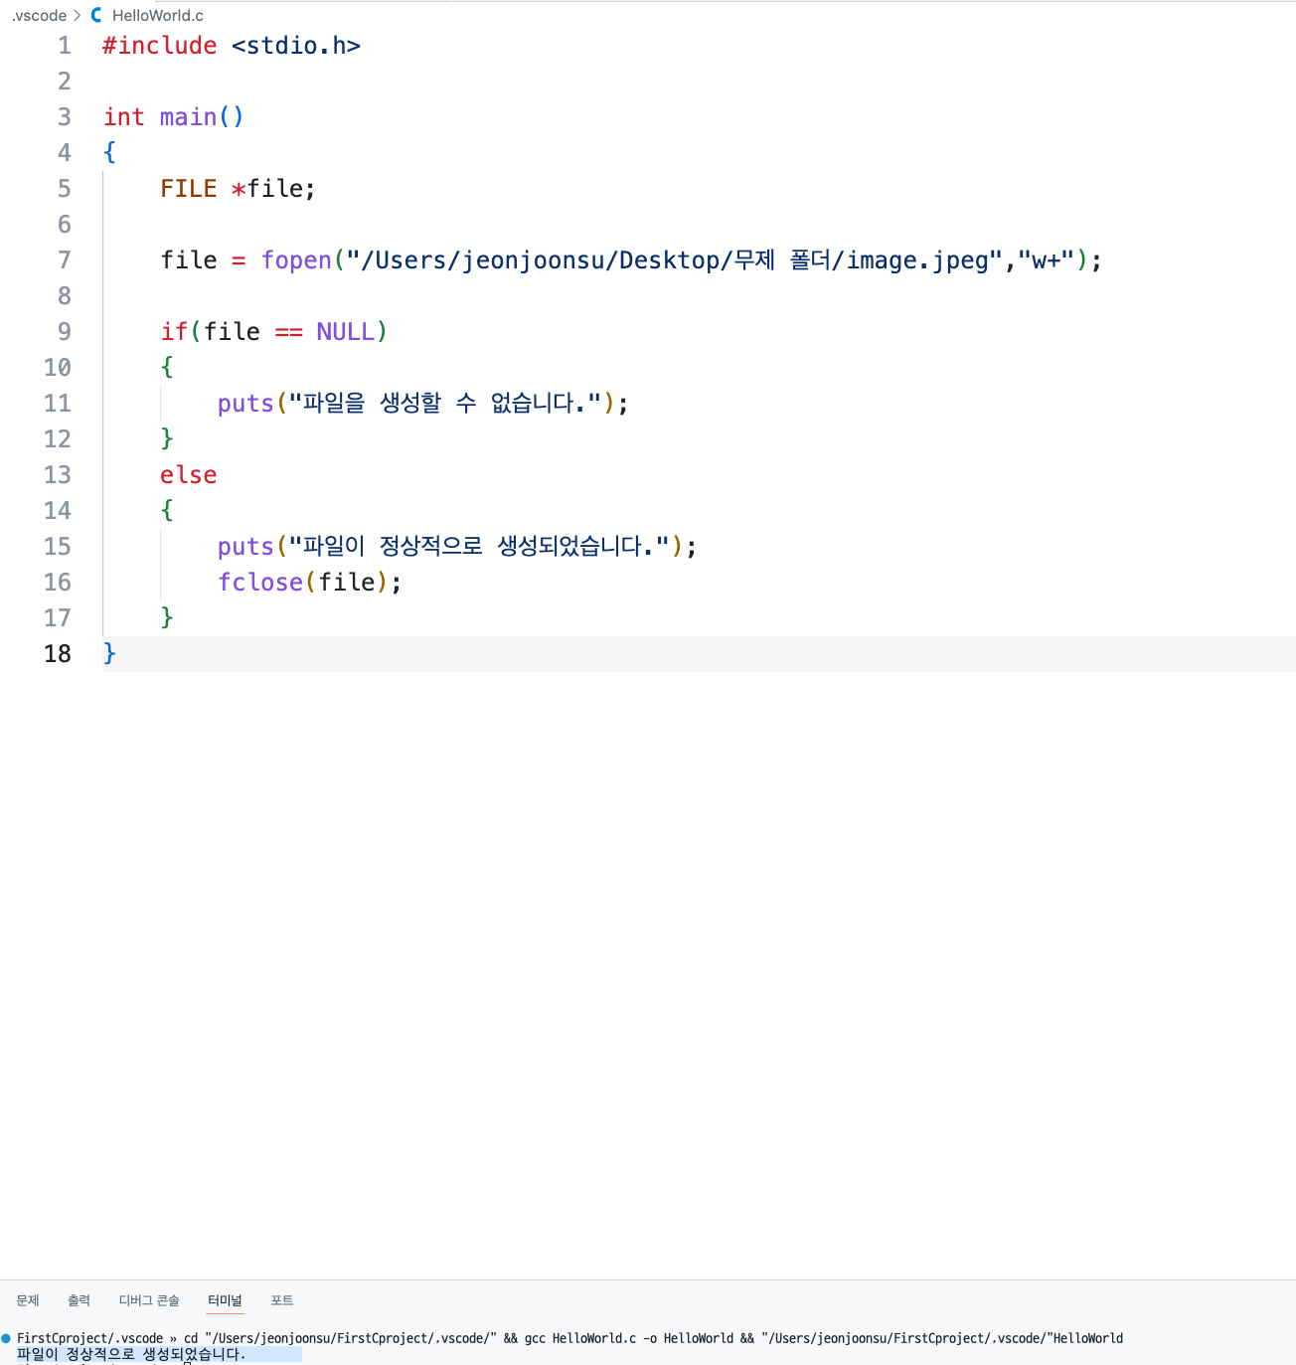Image resolution: width=1296 pixels, height=1365 pixels.
Task: Click the C file icon in breadcrumb
Action: click(96, 16)
